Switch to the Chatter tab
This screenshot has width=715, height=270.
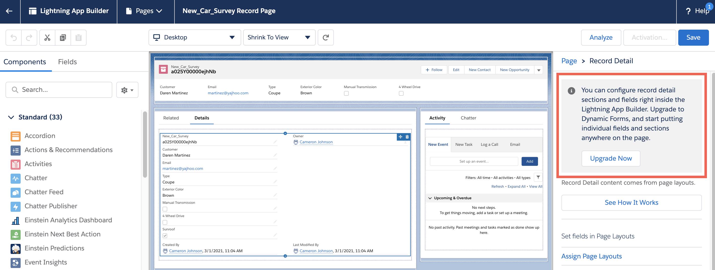pyautogui.click(x=468, y=118)
